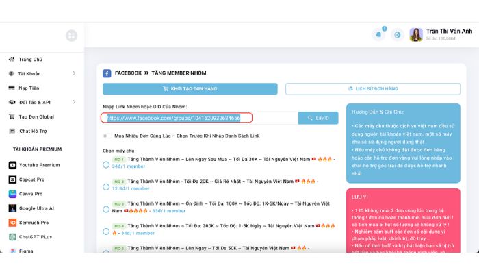This screenshot has width=479, height=274.
Task: Click the Trần Thị Vân Anh username
Action: click(x=449, y=32)
